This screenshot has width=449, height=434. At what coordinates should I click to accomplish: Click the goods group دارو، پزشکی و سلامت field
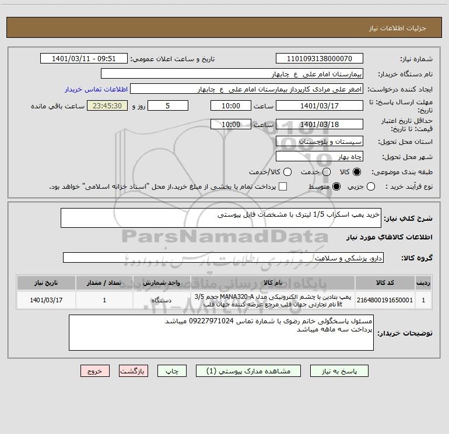pyautogui.click(x=223, y=257)
